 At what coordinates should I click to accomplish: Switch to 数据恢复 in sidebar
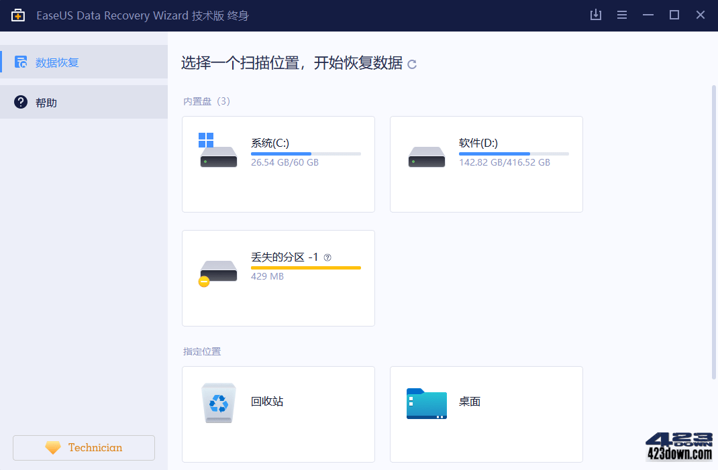(x=56, y=61)
